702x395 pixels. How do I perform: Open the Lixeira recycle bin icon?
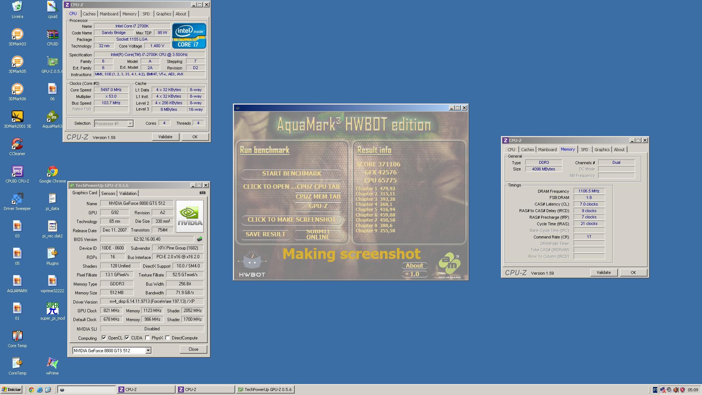tap(17, 9)
